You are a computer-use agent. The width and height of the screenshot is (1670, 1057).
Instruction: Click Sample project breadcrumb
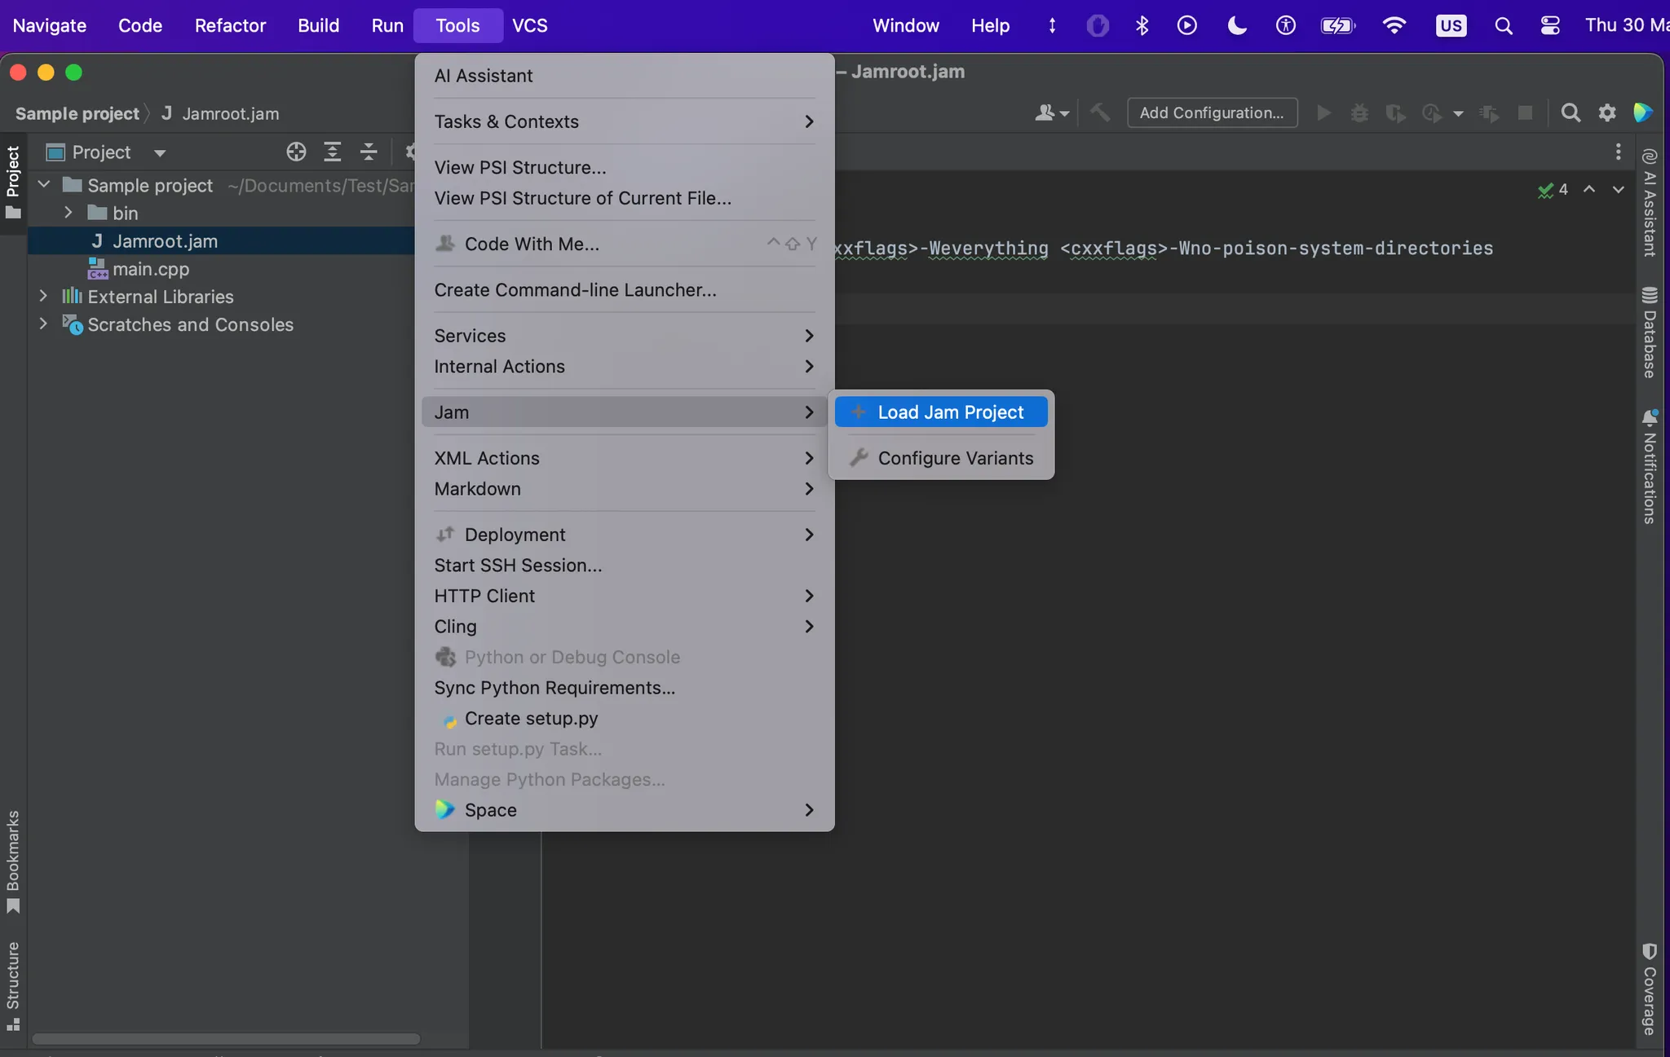[77, 113]
